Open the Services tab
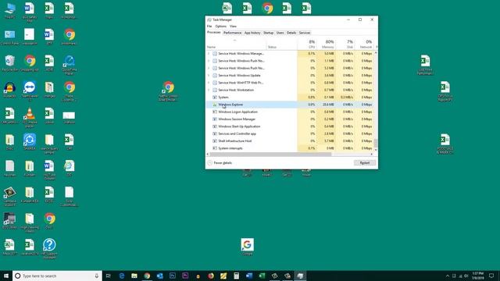This screenshot has height=281, width=500. click(305, 33)
